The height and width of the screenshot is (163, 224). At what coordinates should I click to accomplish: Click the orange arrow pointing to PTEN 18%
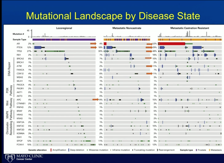(x=93, y=47)
